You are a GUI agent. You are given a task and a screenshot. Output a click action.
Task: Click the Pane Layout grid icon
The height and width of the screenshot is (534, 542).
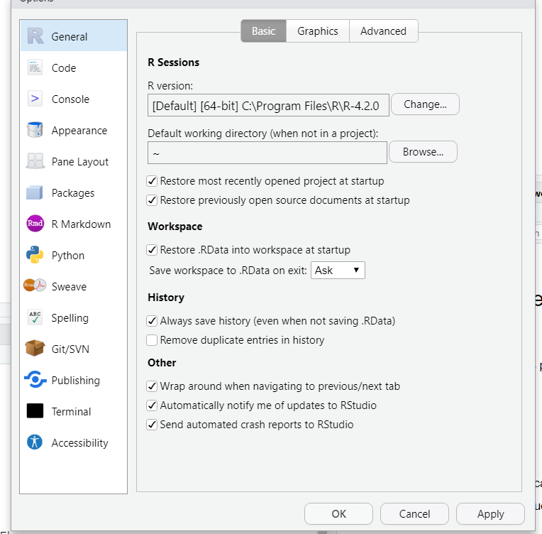tap(35, 161)
